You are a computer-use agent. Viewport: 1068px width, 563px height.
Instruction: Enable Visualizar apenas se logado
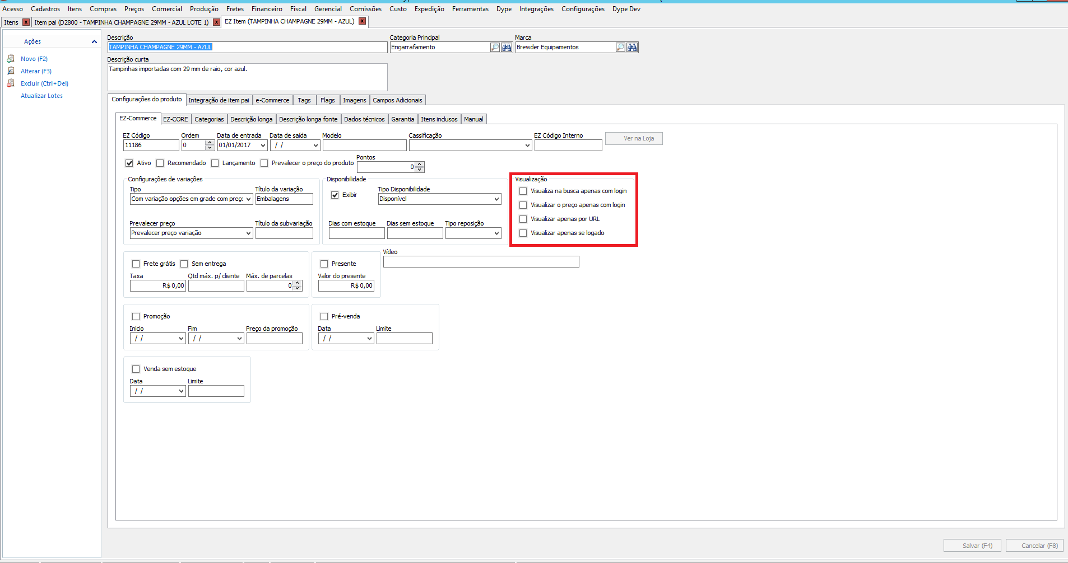(x=523, y=233)
